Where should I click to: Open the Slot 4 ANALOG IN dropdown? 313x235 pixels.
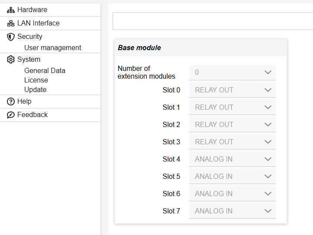232,159
